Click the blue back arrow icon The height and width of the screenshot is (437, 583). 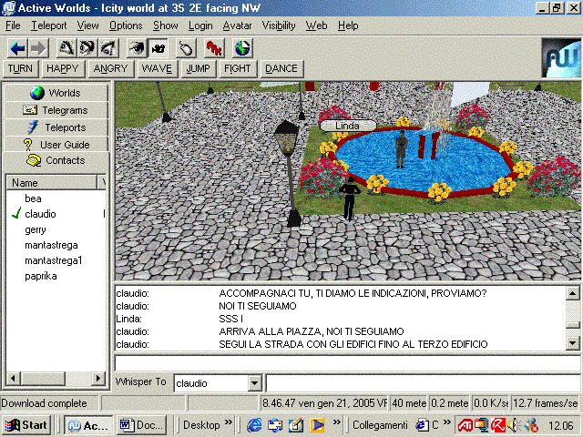click(x=17, y=47)
